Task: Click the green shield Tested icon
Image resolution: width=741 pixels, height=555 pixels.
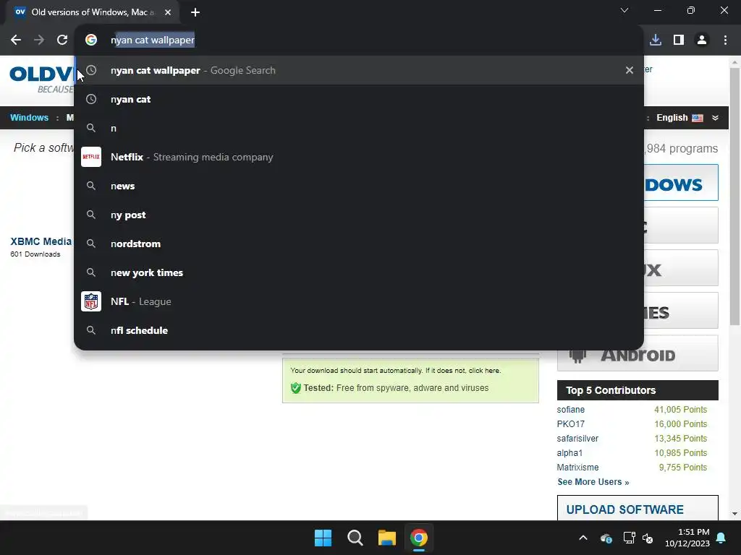Action: click(296, 388)
